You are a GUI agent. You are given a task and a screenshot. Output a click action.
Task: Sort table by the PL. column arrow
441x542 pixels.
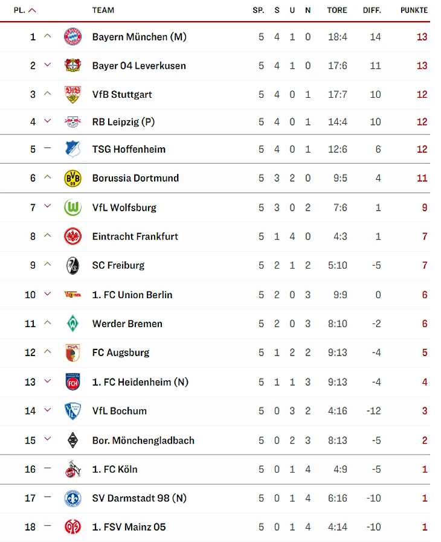32,10
